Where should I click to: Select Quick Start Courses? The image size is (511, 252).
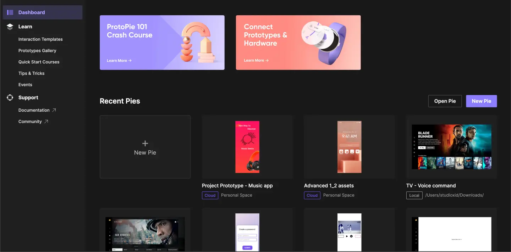click(x=39, y=62)
